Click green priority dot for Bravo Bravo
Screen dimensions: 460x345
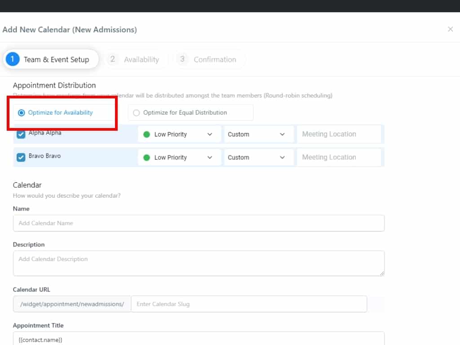146,158
